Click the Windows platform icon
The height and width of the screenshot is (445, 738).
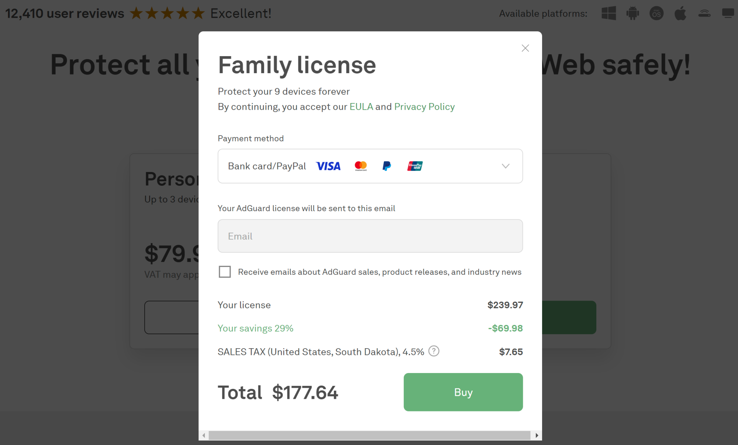pyautogui.click(x=608, y=13)
